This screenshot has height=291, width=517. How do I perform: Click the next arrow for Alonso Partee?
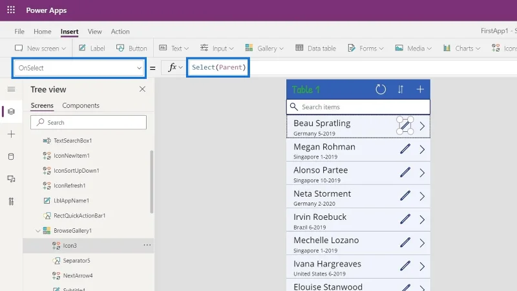(422, 173)
